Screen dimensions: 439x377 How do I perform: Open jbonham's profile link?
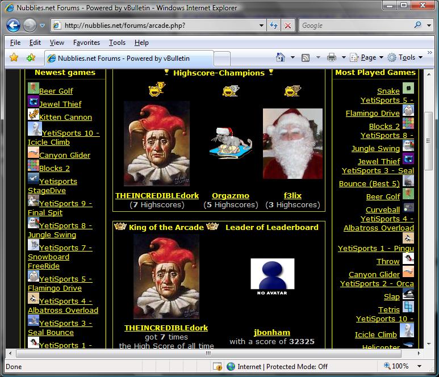[271, 332]
